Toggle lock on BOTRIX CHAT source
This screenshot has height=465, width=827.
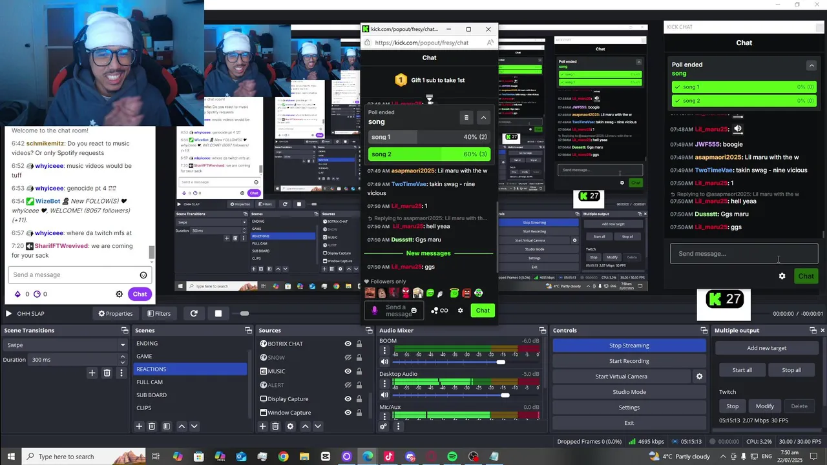tap(359, 344)
